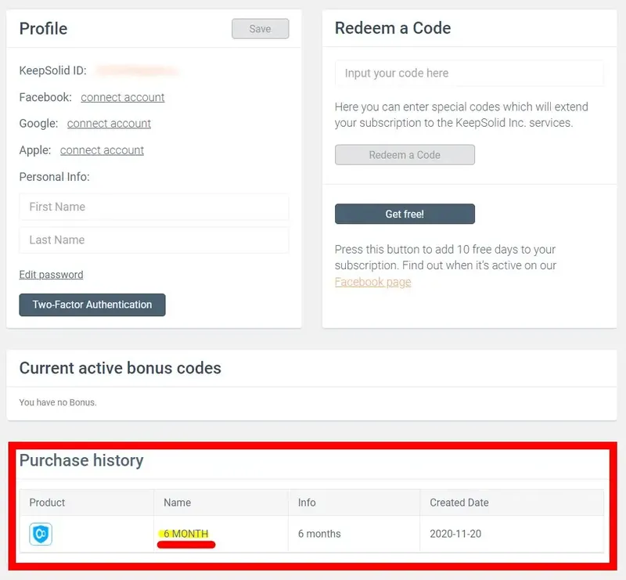626x580 pixels.
Task: Open the Facebook page link
Action: (372, 282)
